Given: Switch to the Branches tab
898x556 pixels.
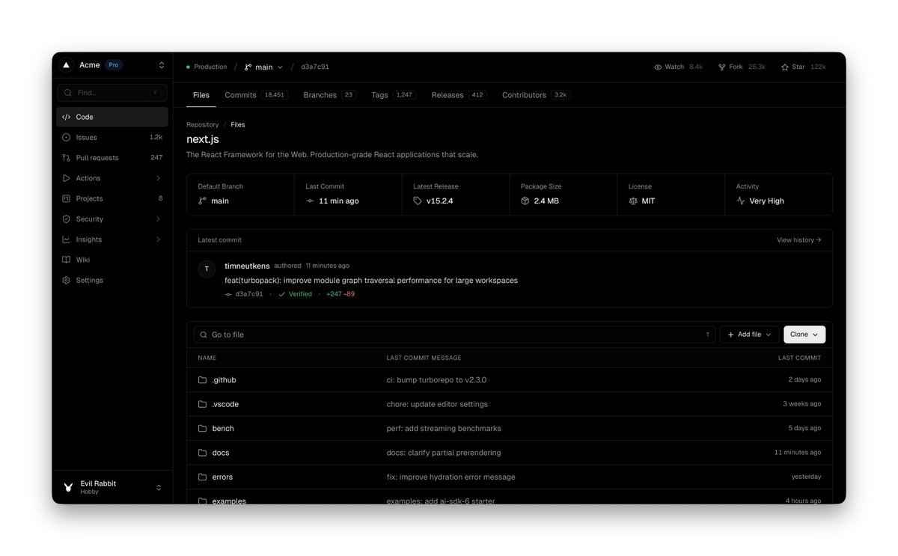Looking at the screenshot, I should click(x=329, y=95).
